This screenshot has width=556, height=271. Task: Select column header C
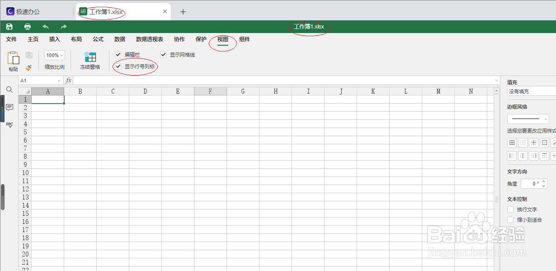coord(113,91)
